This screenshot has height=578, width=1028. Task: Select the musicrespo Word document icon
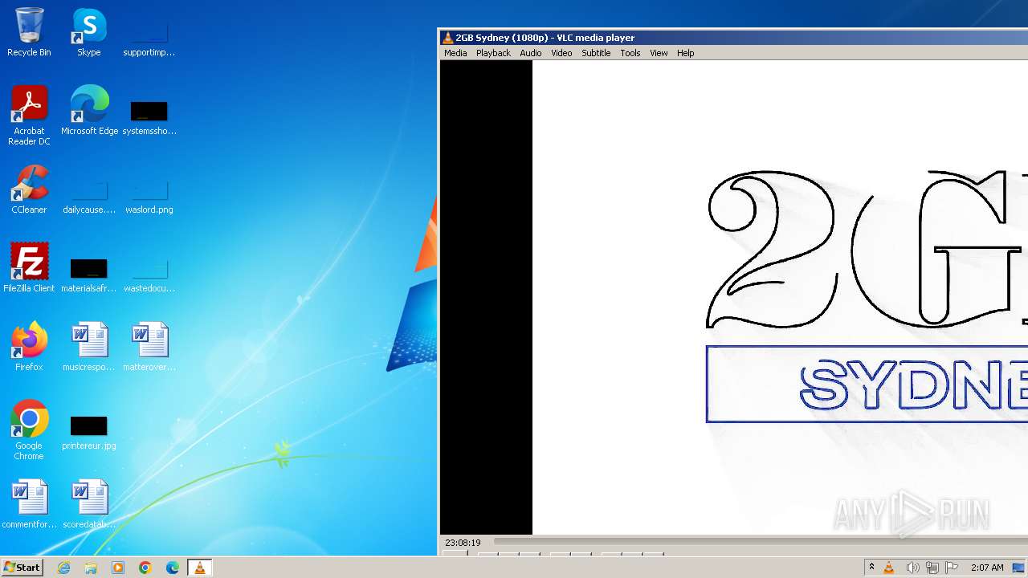coord(89,347)
